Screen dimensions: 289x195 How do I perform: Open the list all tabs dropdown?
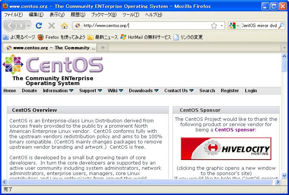(x=284, y=48)
